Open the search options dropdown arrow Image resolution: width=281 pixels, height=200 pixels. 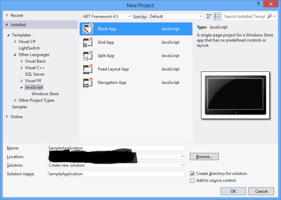click(275, 16)
